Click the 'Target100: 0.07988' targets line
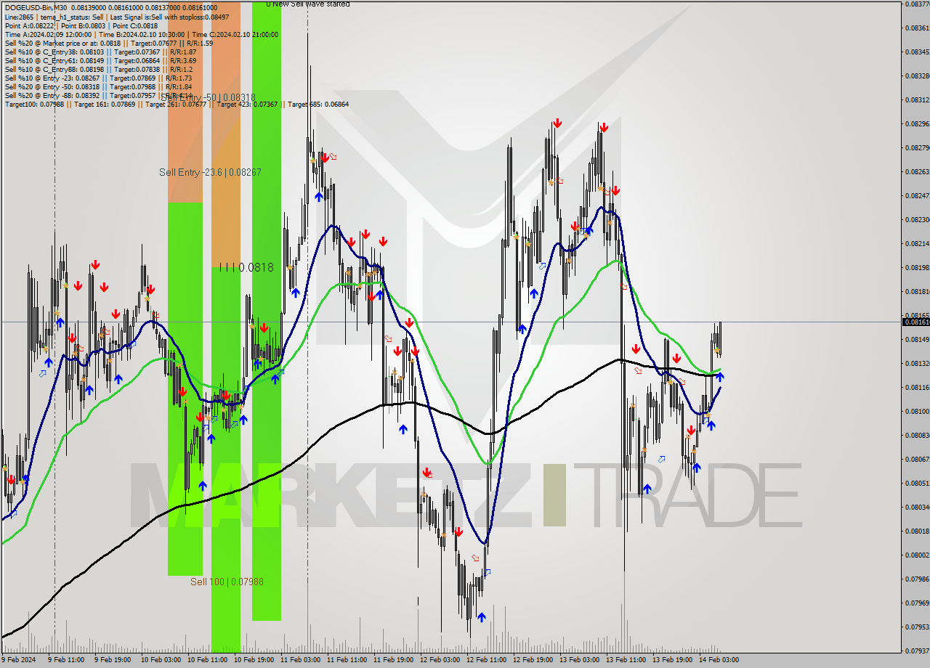Image resolution: width=930 pixels, height=668 pixels. [177, 104]
